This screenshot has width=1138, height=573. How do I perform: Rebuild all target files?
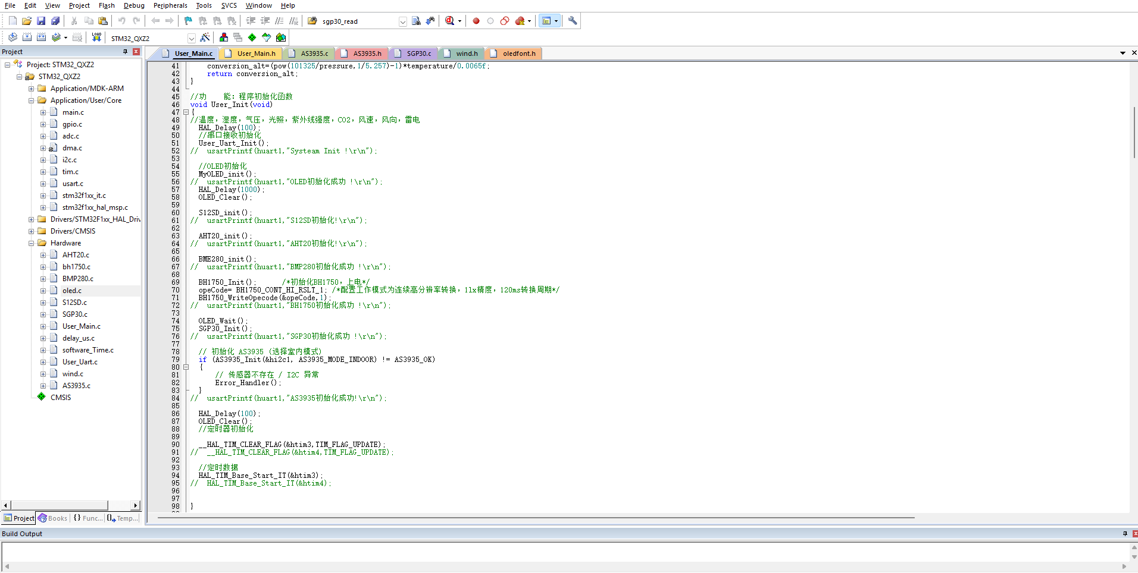pos(41,37)
